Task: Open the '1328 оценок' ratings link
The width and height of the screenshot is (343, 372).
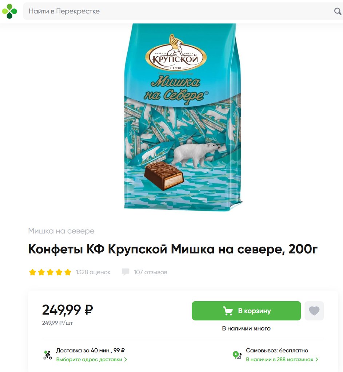Action: click(93, 272)
